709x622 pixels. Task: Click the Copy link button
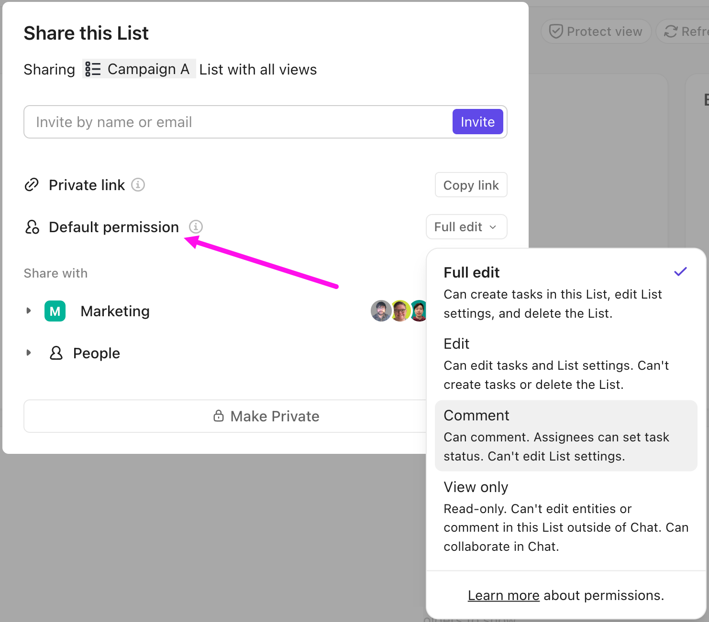click(x=471, y=185)
